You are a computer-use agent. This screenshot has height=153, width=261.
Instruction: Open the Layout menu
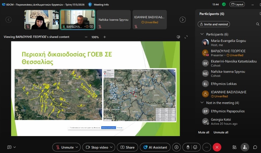point(237,4)
